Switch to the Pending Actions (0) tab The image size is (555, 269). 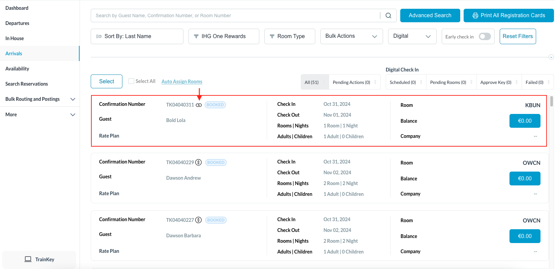pos(351,82)
